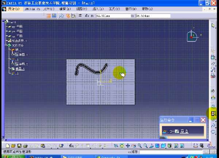
Task: Click the Print icon
Action: click(x=25, y=146)
